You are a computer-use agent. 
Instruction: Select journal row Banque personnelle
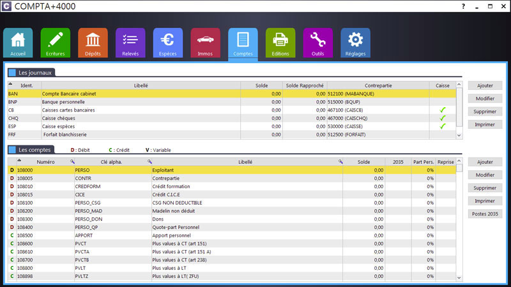232,102
